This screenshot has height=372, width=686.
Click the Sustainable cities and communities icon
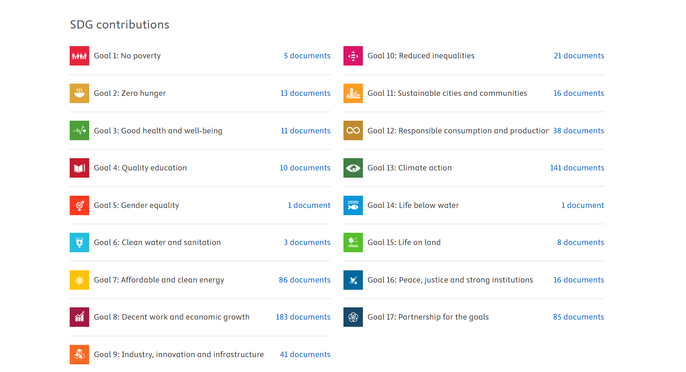353,93
